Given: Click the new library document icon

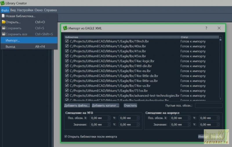Looking at the screenshot, I should tap(3, 16).
